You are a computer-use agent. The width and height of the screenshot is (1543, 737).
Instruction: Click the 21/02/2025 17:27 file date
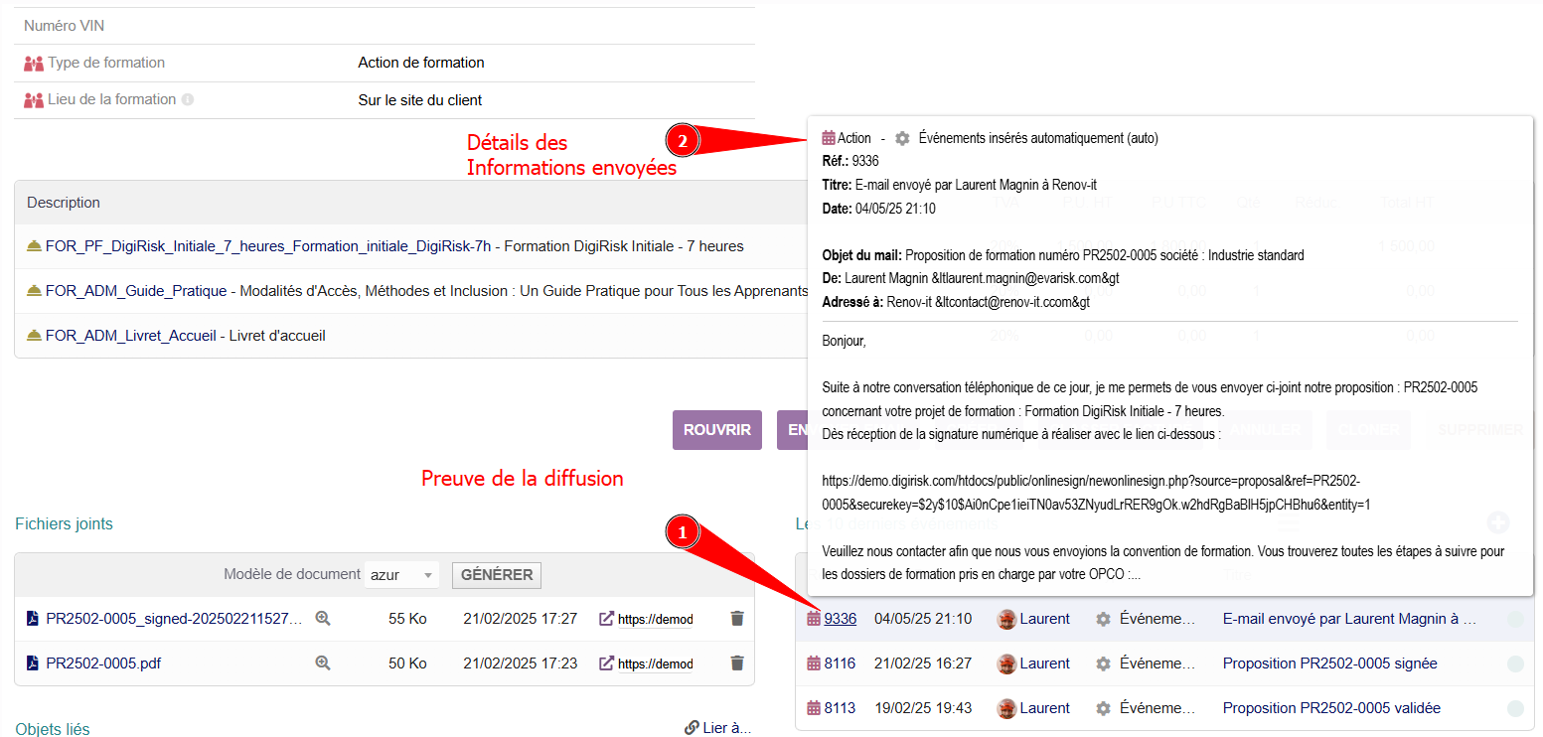tap(520, 619)
